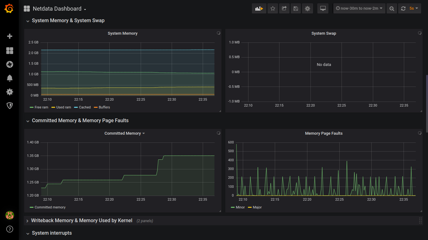The image size is (428, 240).
Task: Refresh the dashboard now
Action: coord(403,9)
